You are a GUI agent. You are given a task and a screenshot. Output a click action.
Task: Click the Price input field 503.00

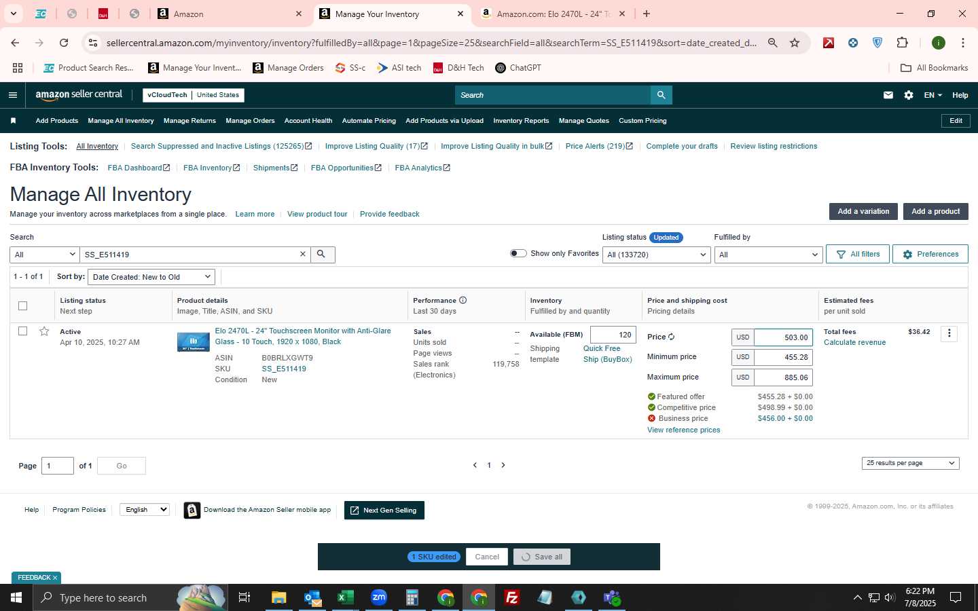coord(784,337)
